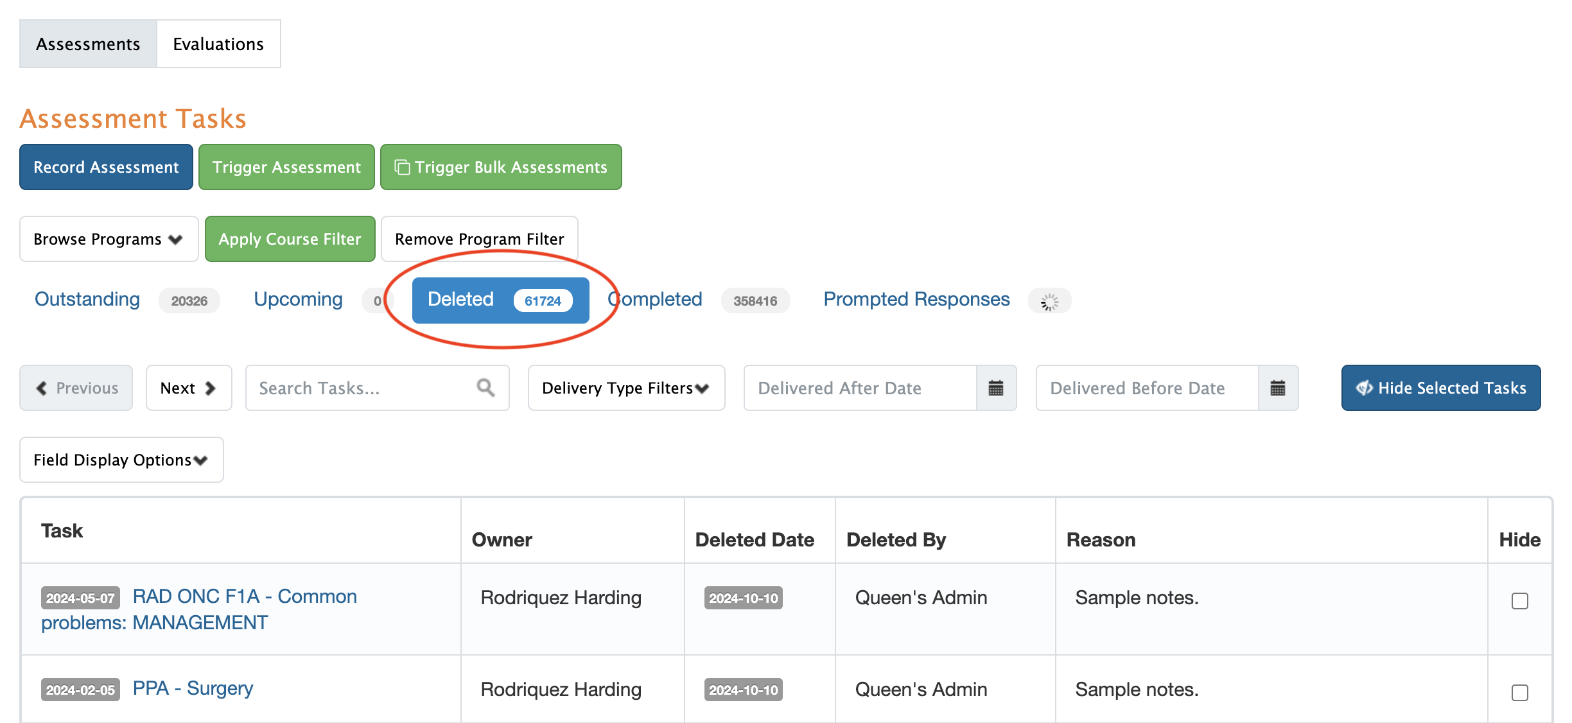Viewport: 1572px width, 723px height.
Task: Expand Field Display Options dropdown
Action: tap(121, 460)
